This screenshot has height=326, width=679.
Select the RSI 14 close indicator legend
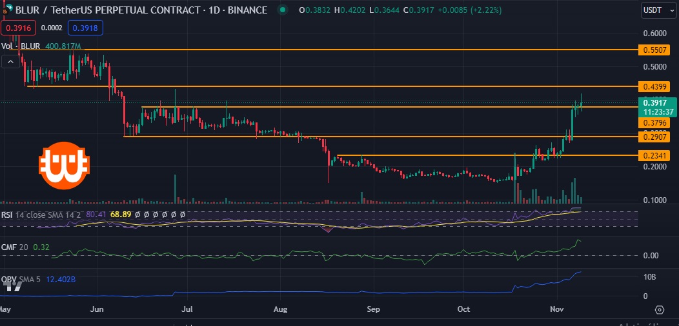click(41, 214)
